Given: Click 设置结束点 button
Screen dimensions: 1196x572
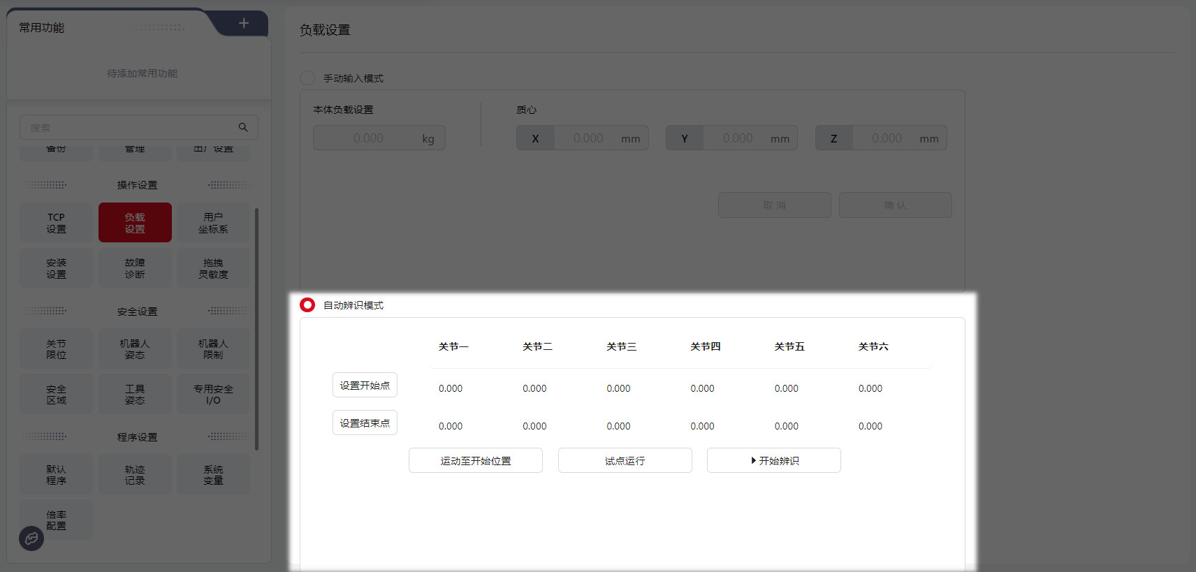Looking at the screenshot, I should 365,423.
